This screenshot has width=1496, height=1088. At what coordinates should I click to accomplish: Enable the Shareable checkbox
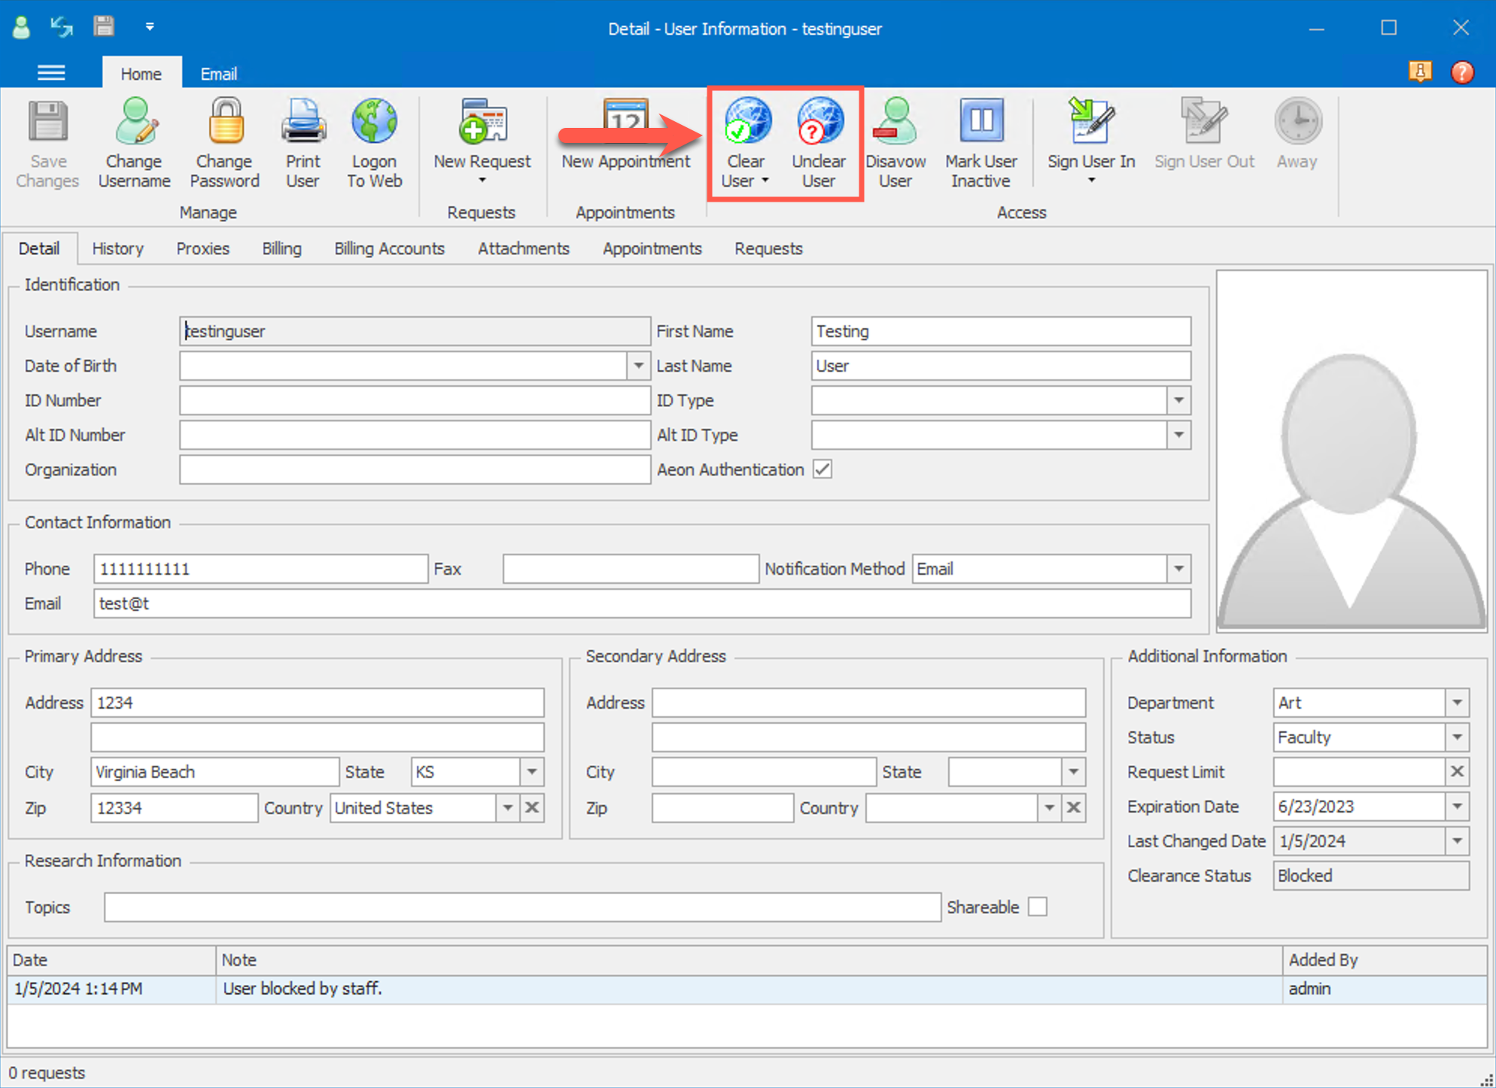tap(1038, 907)
